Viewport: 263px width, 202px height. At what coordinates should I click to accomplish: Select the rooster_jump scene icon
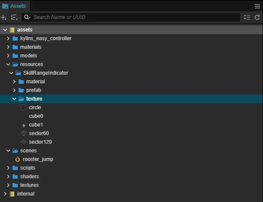[18, 159]
